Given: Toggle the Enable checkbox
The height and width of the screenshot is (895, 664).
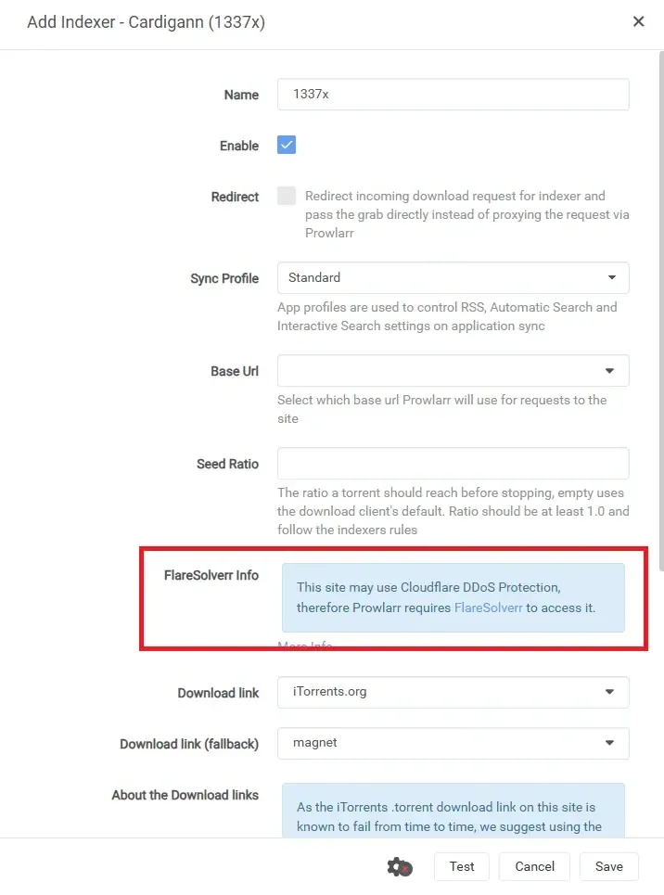Looking at the screenshot, I should click(x=287, y=145).
